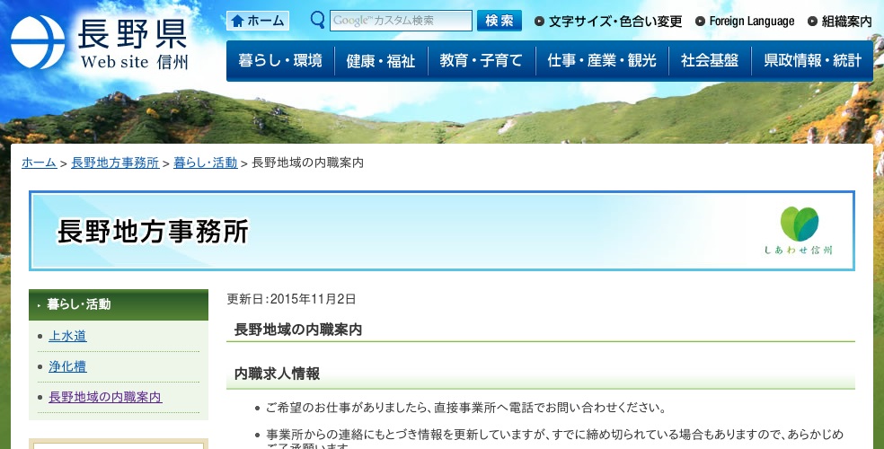Click the しあわせ信州 heart logo
884x449 pixels.
[x=799, y=230]
